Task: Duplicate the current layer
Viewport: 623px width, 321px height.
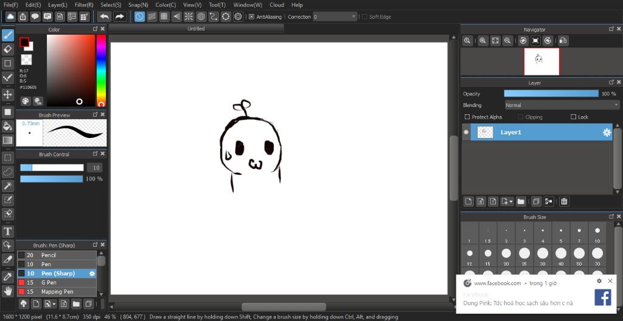Action: [x=536, y=201]
